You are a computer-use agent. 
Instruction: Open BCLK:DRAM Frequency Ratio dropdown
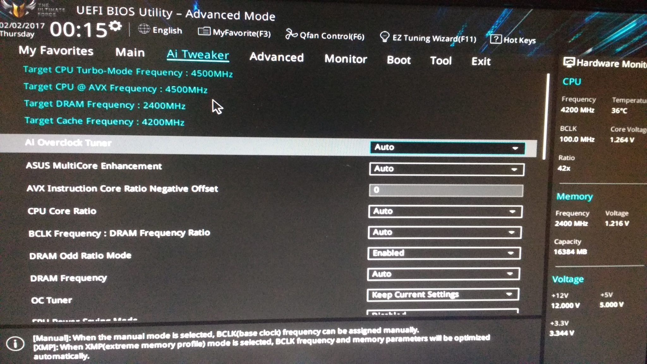(444, 233)
